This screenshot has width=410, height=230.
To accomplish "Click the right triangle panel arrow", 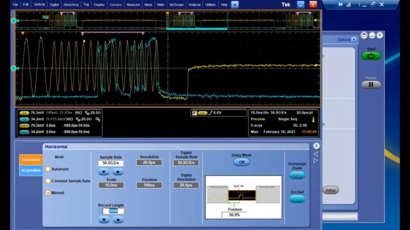I will pyautogui.click(x=316, y=160).
